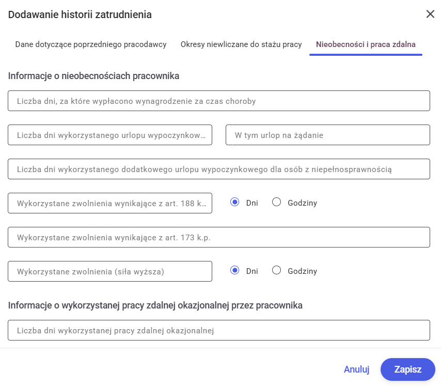Select Godziny radio for art. 188 exemptions
Image resolution: width=441 pixels, height=386 pixels.
pos(276,203)
